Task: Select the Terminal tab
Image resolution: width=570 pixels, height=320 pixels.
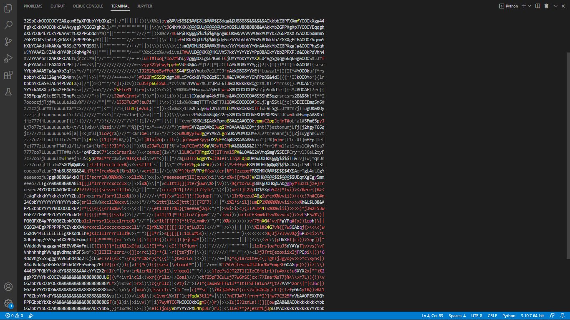Action: click(120, 6)
